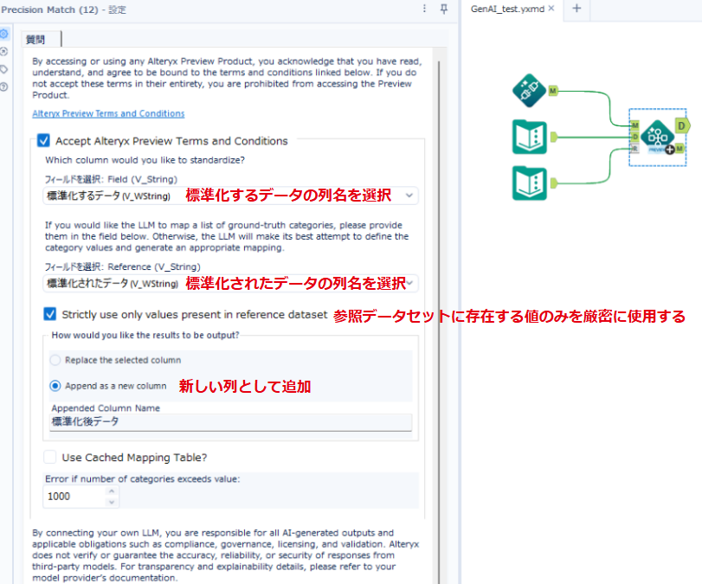Screen dimensions: 702x584
Task: Click the D output anchor of Precision Match
Action: 682,125
